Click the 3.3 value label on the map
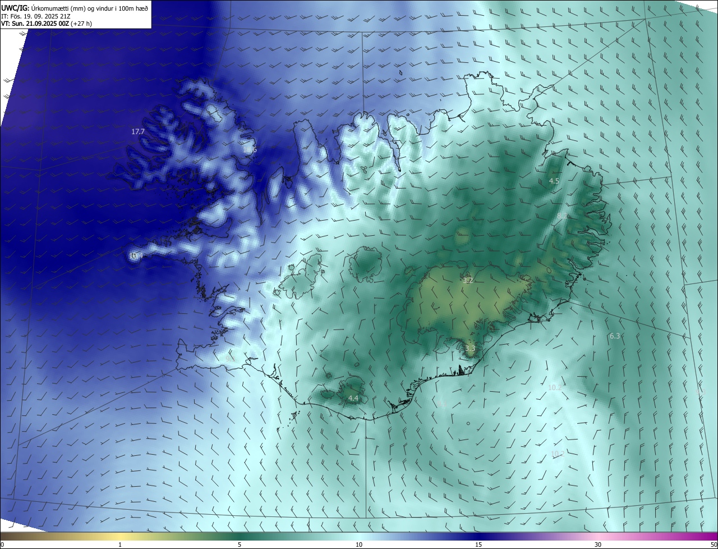The height and width of the screenshot is (549, 718). pyautogui.click(x=470, y=348)
